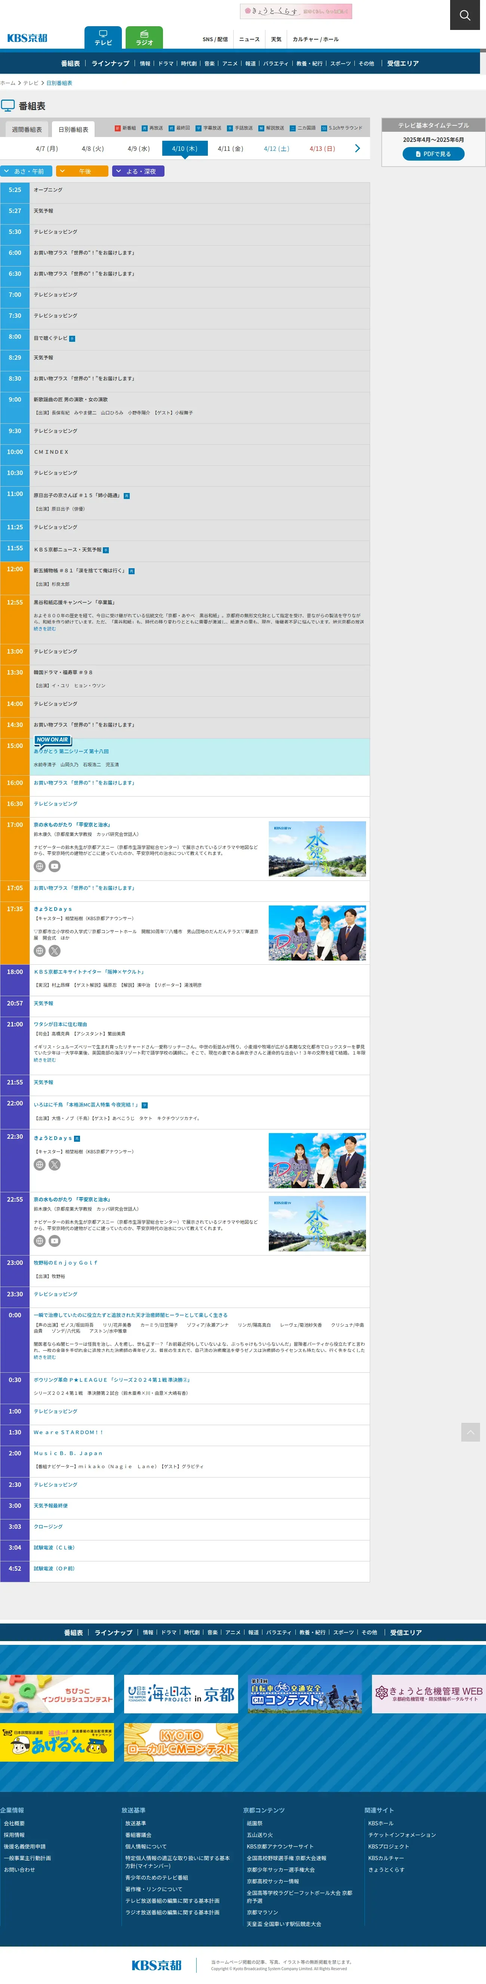Open the YouTube icon for 17:00 京の水ものがたり
The height and width of the screenshot is (1984, 486).
55,867
